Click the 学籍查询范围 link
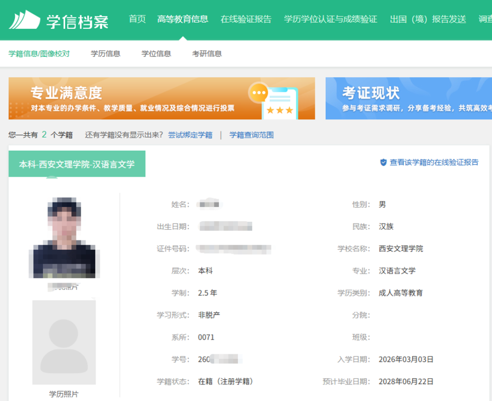The height and width of the screenshot is (401, 492). [x=251, y=135]
